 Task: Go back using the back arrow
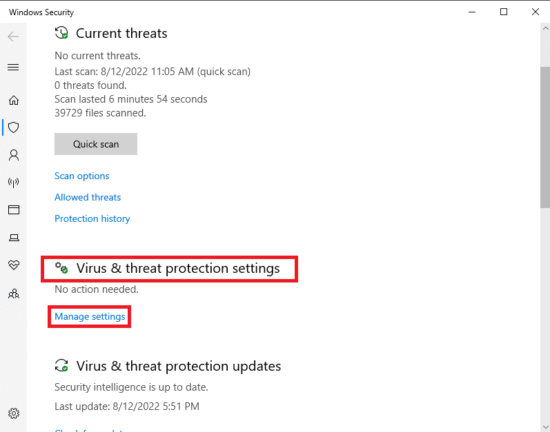point(13,37)
